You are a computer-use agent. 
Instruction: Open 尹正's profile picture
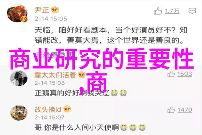pos(17,13)
